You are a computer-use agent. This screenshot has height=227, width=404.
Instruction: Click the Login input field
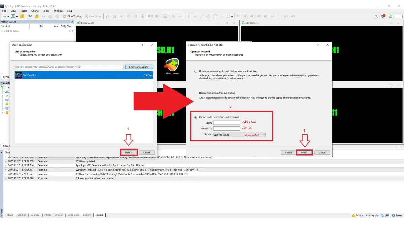pos(227,123)
